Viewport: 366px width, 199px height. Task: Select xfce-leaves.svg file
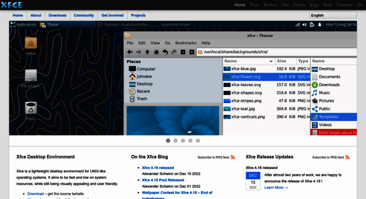click(266, 85)
